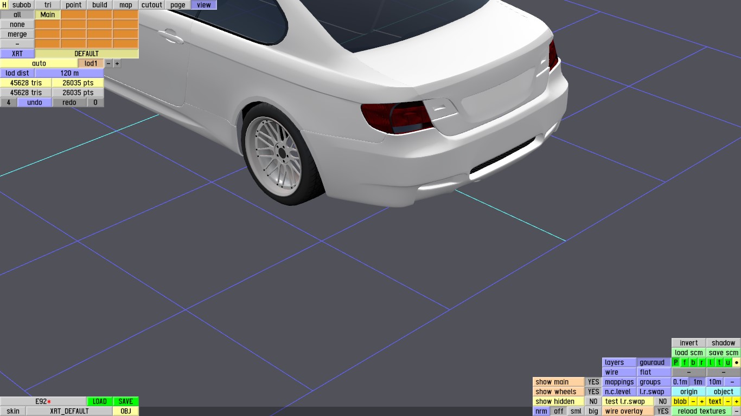Load a model with the LOAD button
The height and width of the screenshot is (416, 741).
pyautogui.click(x=100, y=401)
